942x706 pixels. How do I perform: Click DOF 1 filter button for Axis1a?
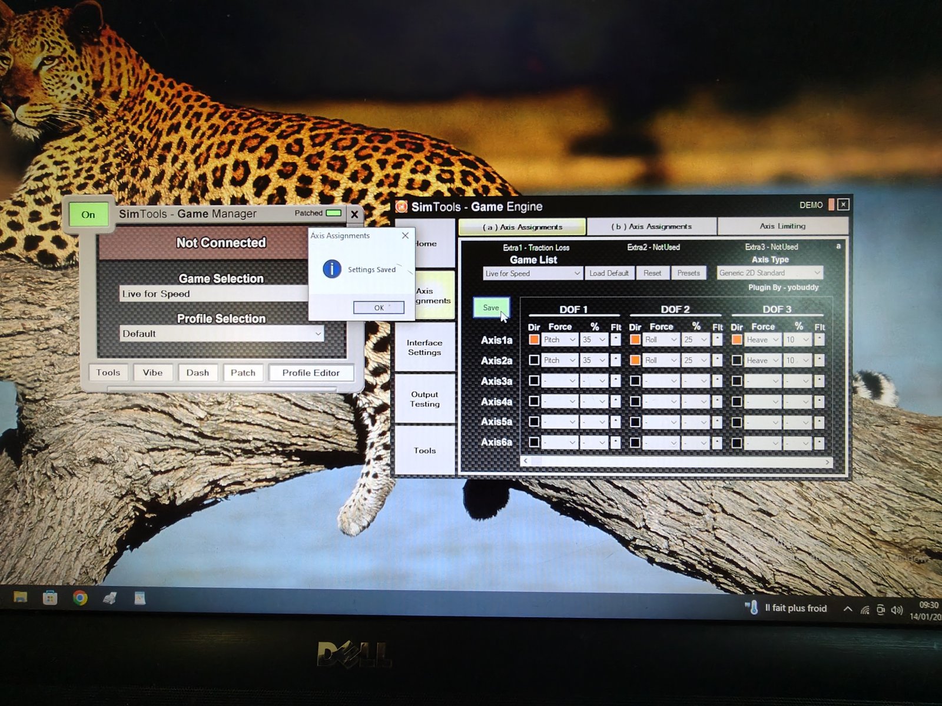pos(616,339)
